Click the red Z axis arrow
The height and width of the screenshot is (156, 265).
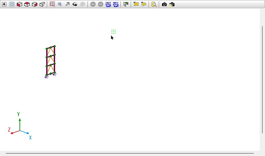[x=15, y=132]
